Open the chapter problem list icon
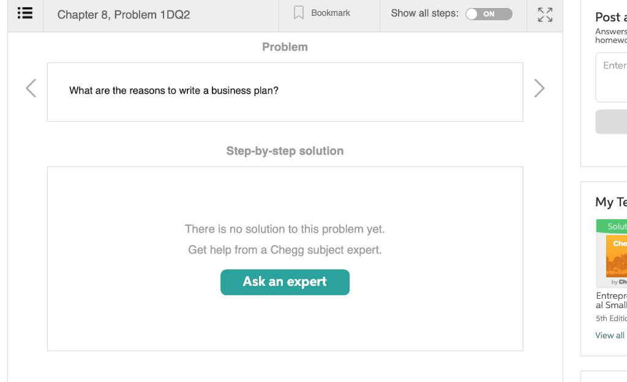This screenshot has height=382, width=627. 25,13
